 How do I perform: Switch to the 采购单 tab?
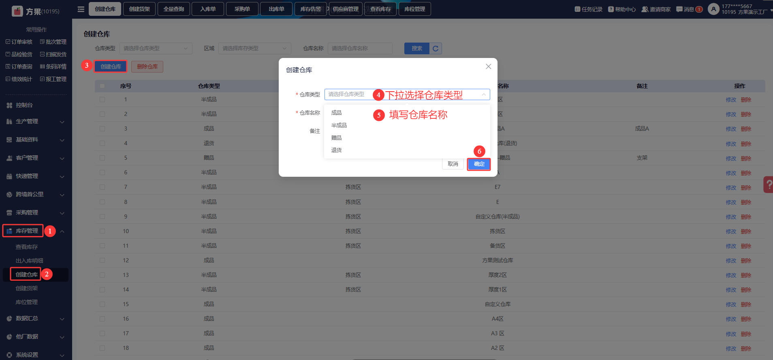pyautogui.click(x=242, y=9)
